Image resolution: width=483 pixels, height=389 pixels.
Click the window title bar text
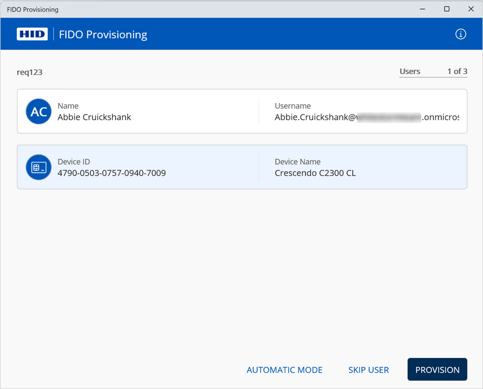(32, 10)
